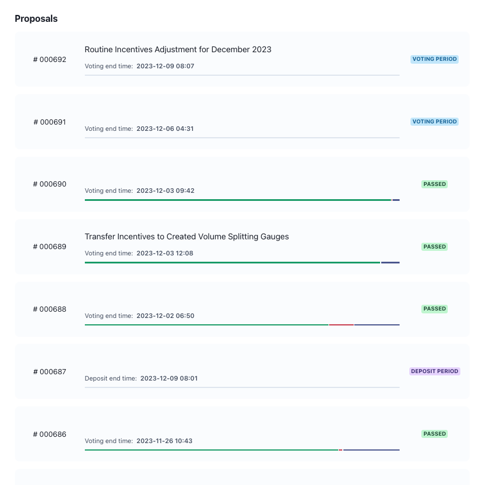Click the deposit end time of proposal 687

[x=169, y=378]
